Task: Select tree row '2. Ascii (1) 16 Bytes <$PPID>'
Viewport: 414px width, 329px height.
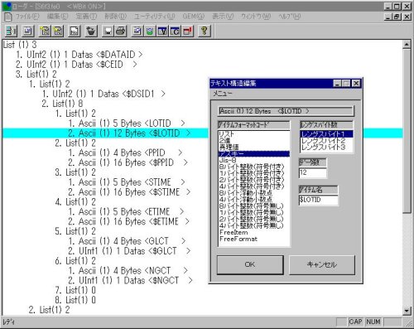Action: pyautogui.click(x=128, y=162)
